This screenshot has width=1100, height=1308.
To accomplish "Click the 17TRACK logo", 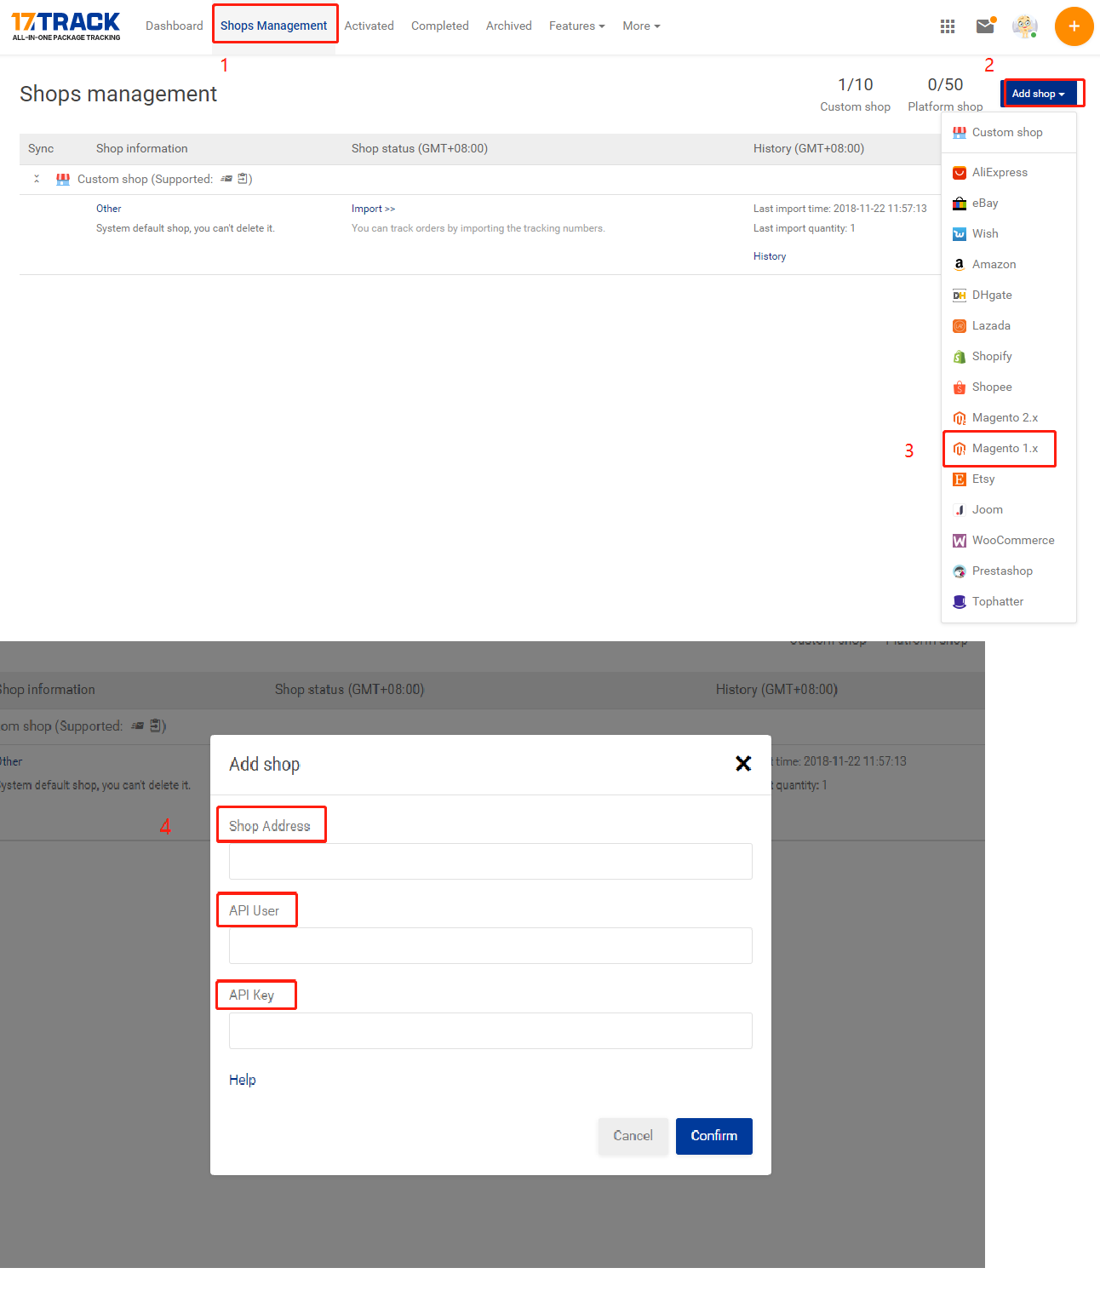I will pyautogui.click(x=66, y=26).
